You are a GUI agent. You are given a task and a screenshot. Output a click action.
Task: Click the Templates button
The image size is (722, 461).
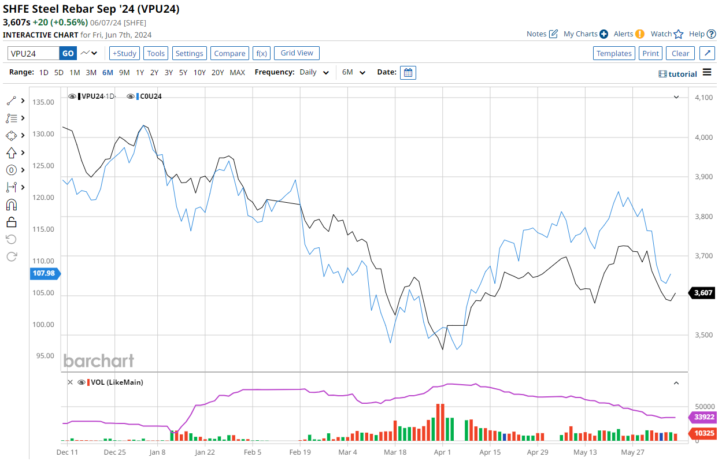(x=614, y=53)
